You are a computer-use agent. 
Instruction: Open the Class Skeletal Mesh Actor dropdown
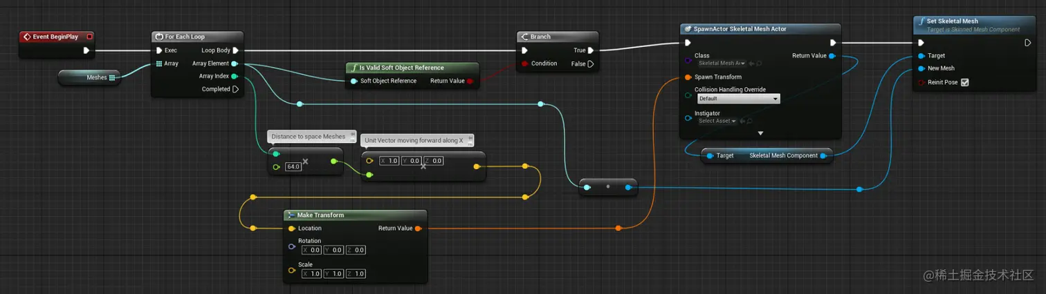(x=722, y=63)
